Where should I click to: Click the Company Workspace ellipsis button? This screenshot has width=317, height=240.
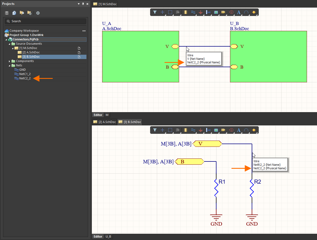[84, 31]
